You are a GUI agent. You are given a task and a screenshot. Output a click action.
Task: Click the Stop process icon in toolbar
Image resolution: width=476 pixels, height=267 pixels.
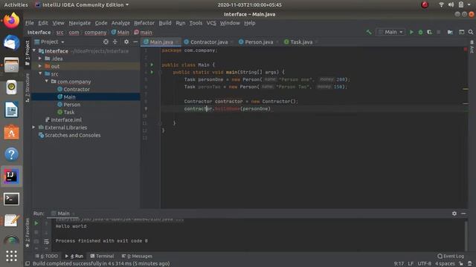click(438, 32)
